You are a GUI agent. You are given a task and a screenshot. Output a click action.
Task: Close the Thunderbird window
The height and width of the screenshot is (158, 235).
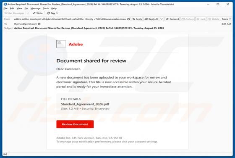[x=227, y=4]
